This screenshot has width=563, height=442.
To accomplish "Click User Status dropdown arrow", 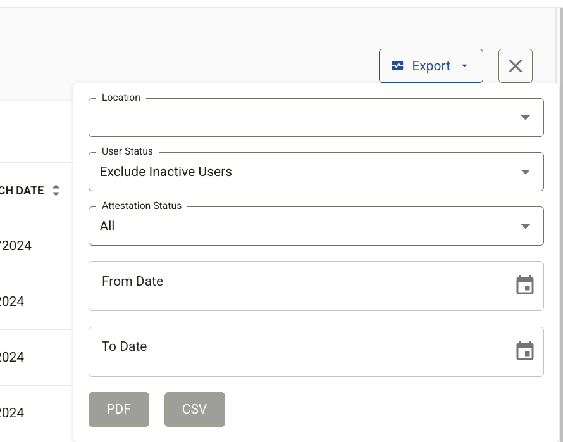I will tap(525, 172).
